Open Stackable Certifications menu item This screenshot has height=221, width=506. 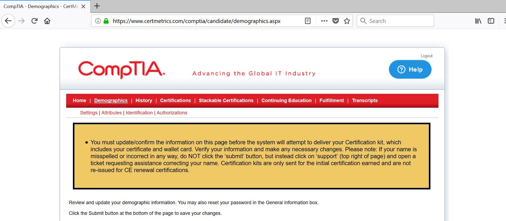click(226, 100)
